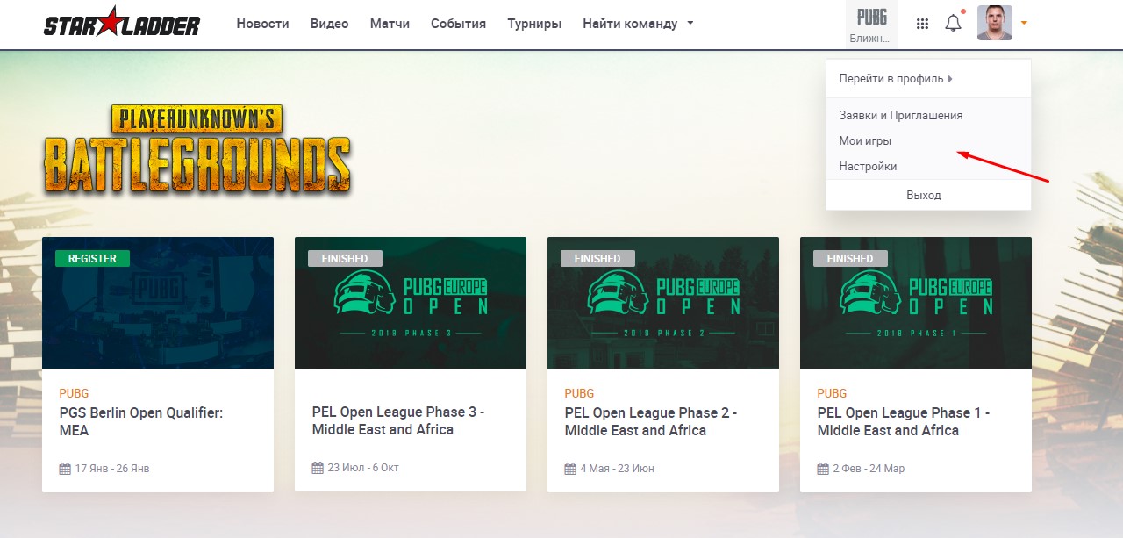
Task: Choose Перейти в профиль from the account menu
Action: 896,78
